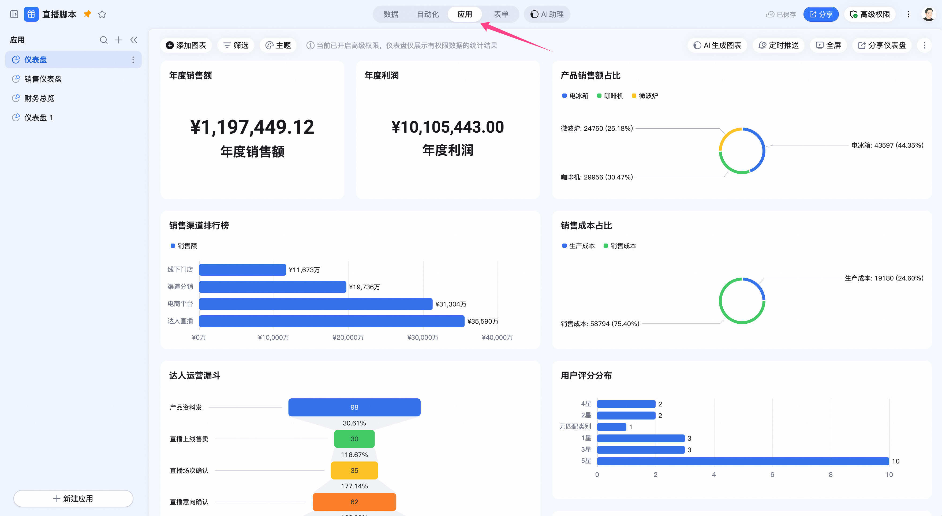942x516 pixels.
Task: Click the 达人直播 bar
Action: [x=332, y=321]
